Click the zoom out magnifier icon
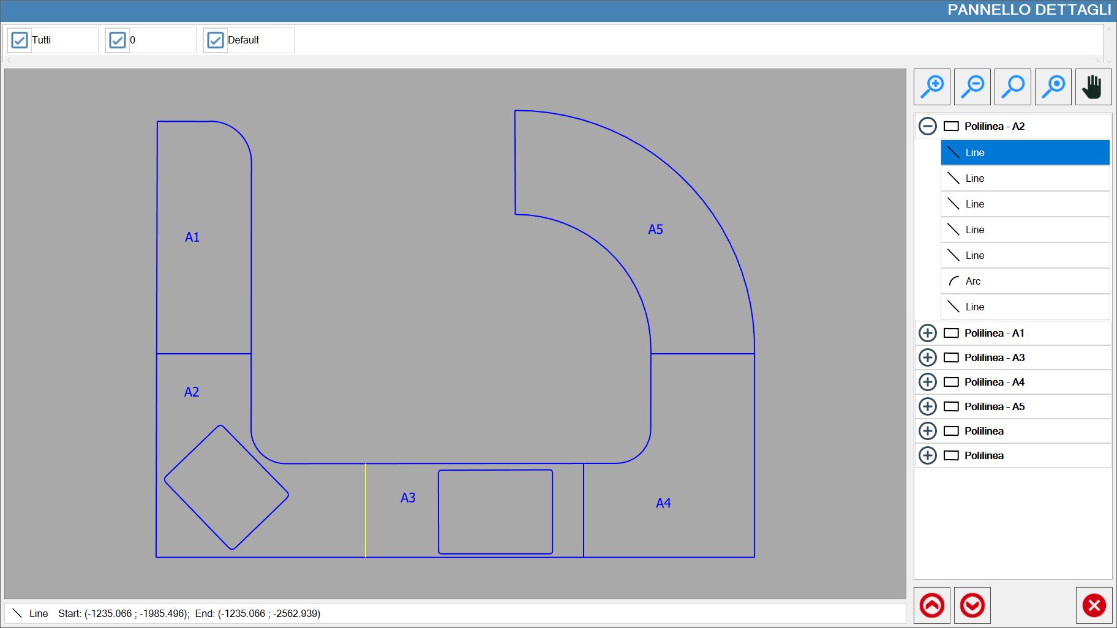Viewport: 1117px width, 628px height. (972, 87)
